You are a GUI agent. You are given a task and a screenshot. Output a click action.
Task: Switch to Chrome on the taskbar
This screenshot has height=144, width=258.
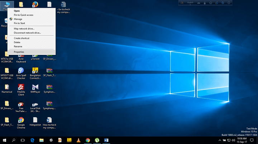[88, 140]
